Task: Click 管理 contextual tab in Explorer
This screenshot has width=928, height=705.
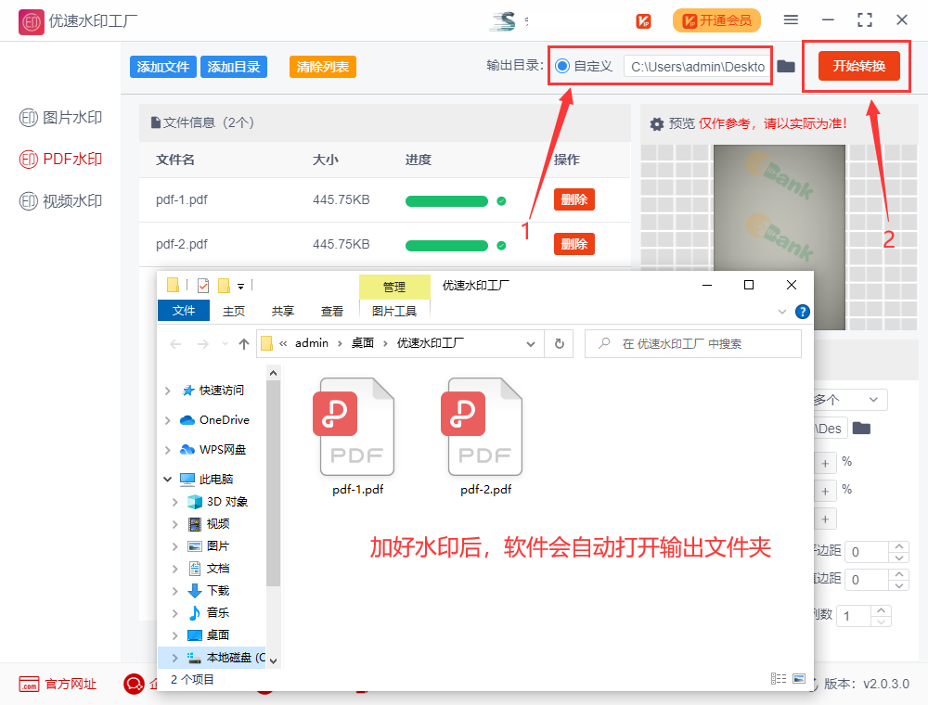Action: tap(394, 287)
